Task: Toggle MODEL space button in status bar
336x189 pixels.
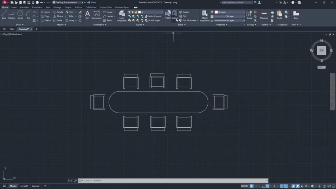Action: coord(245,186)
